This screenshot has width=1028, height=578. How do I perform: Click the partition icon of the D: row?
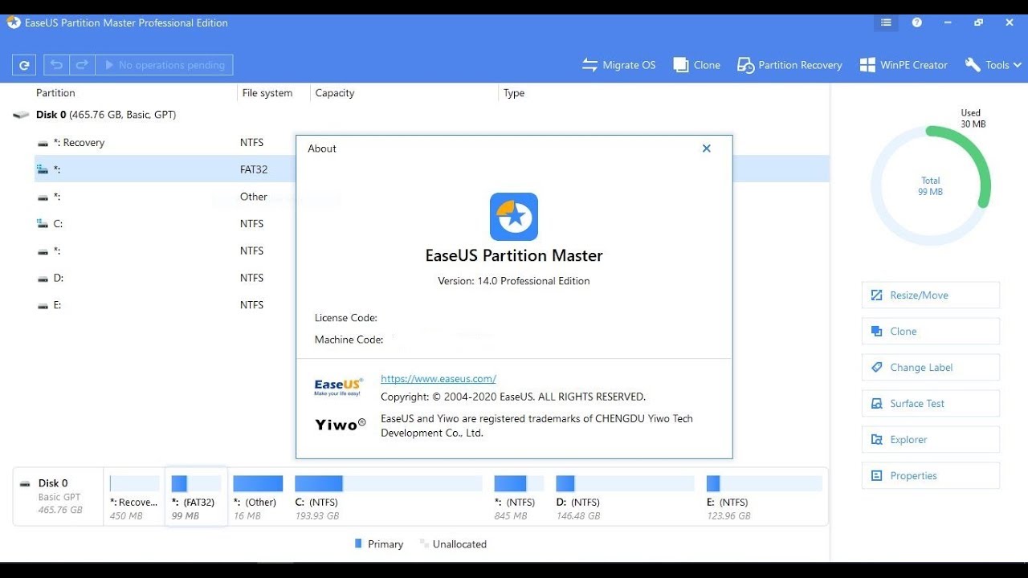43,279
